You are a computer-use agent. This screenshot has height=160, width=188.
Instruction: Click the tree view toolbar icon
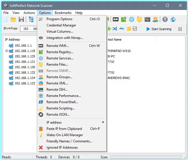click(31, 19)
